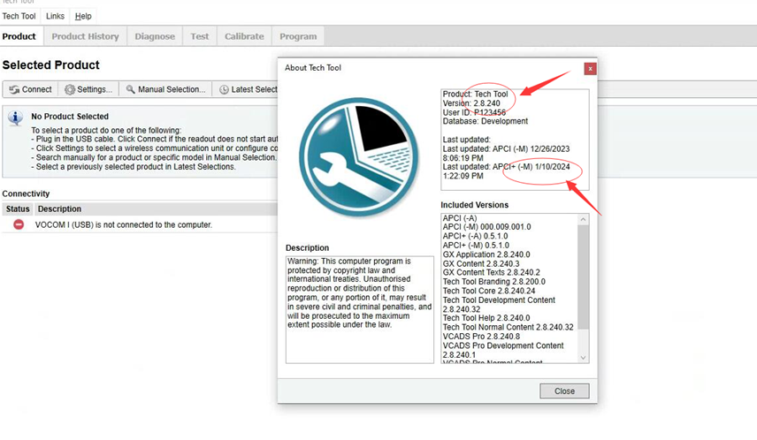Click the Connect icon in toolbar
Viewport: 757px width, 440px height.
point(14,90)
